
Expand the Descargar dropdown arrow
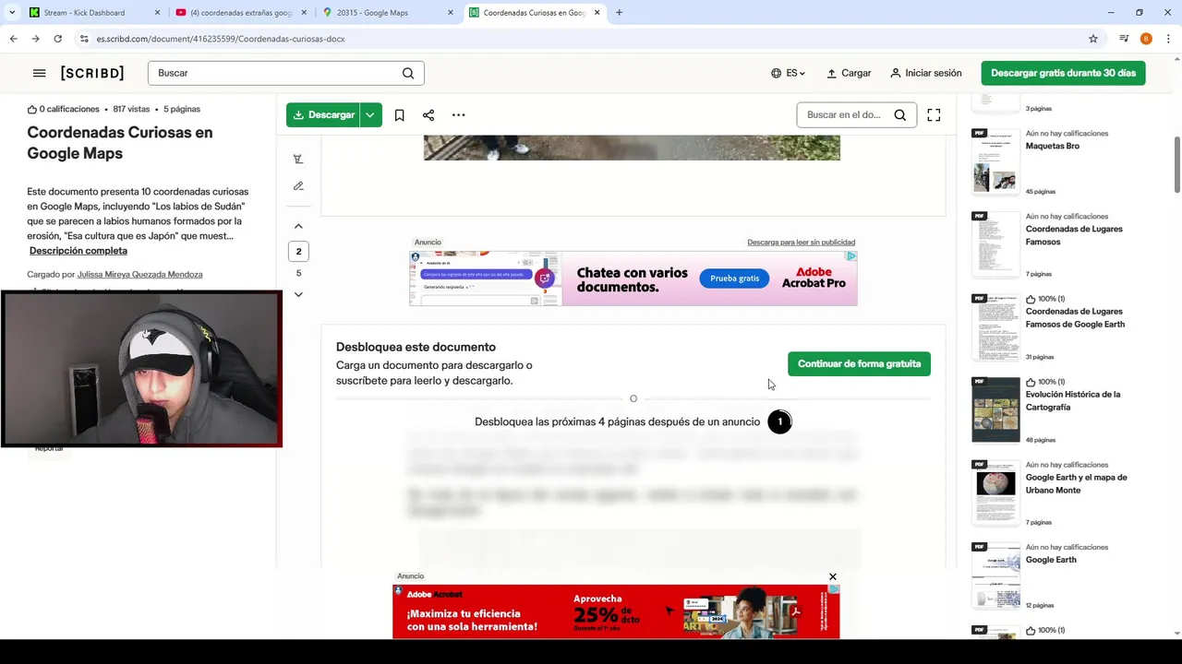[369, 115]
